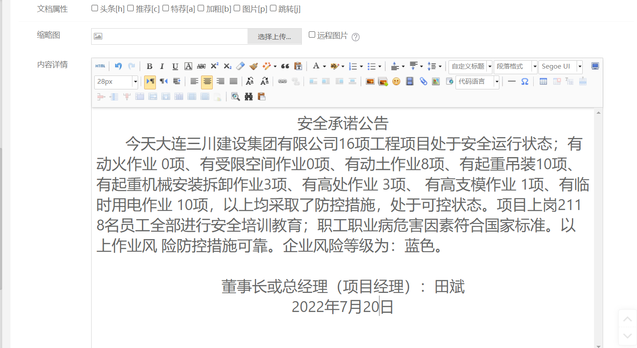This screenshot has width=637, height=348.
Task: Open the 段落格式 dropdown
Action: (515, 66)
